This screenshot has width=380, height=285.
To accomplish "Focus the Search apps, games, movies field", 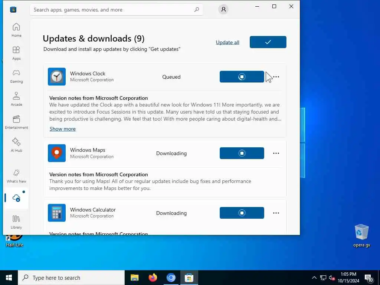I will click(x=116, y=10).
